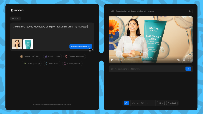Open the v4.0 version dropdown
This screenshot has width=203, height=114.
[15, 18]
